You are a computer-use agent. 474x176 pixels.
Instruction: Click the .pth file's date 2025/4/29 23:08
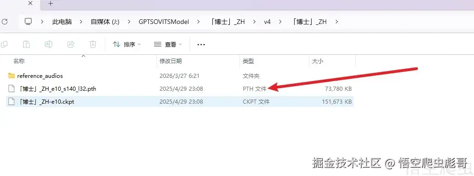[181, 89]
